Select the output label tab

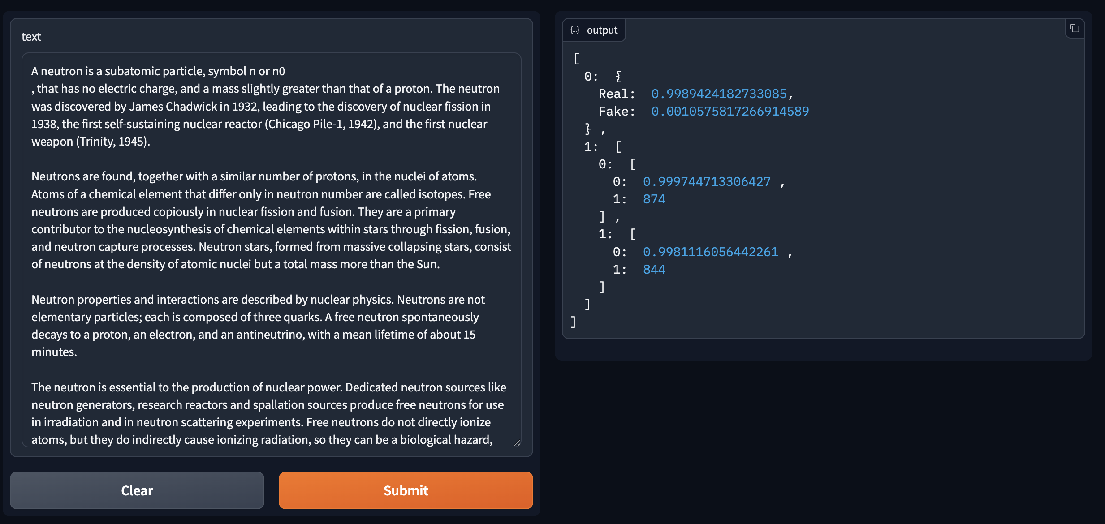[594, 30]
